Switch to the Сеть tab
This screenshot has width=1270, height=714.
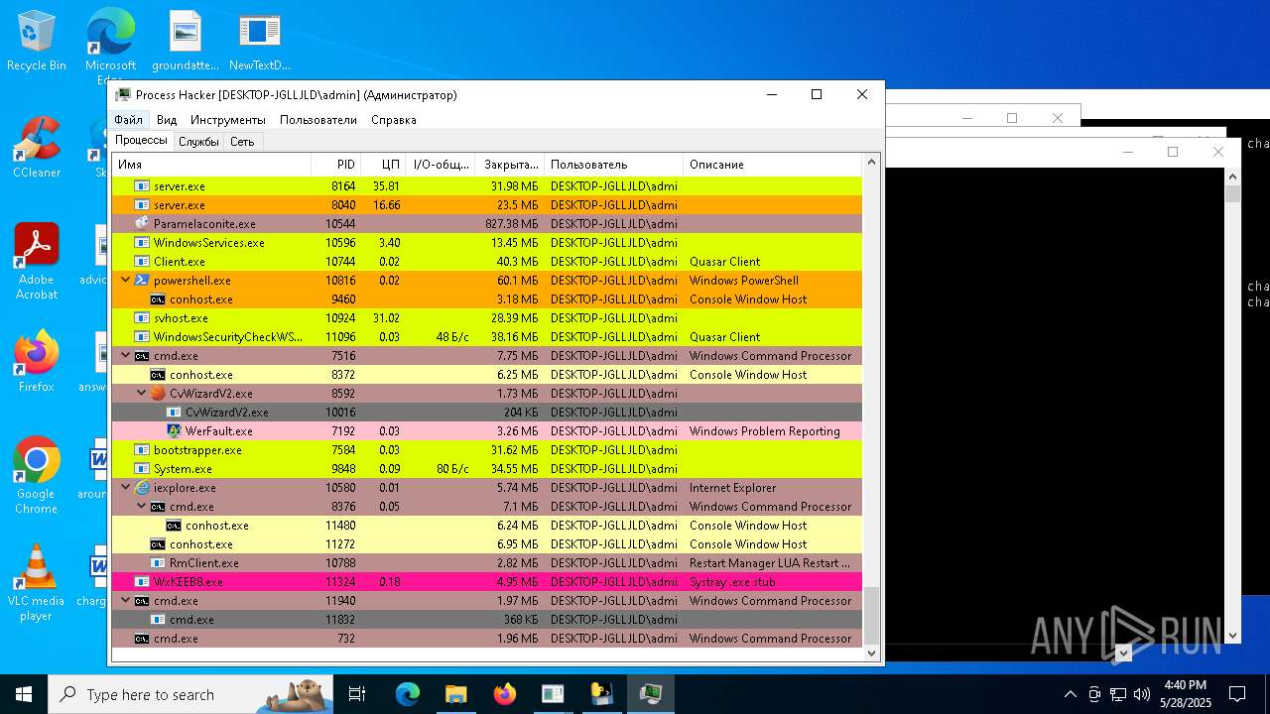pos(242,142)
